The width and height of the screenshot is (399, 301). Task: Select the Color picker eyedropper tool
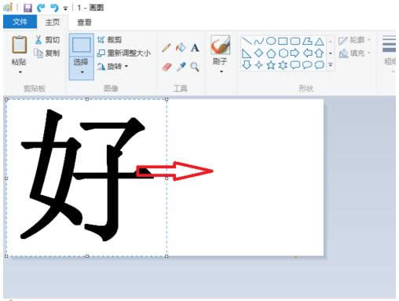point(181,67)
